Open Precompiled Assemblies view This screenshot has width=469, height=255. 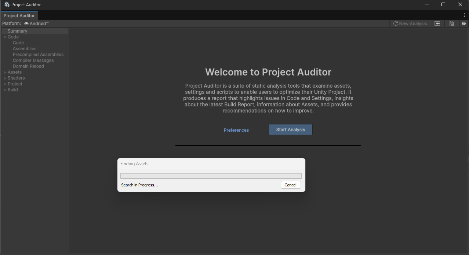point(38,55)
